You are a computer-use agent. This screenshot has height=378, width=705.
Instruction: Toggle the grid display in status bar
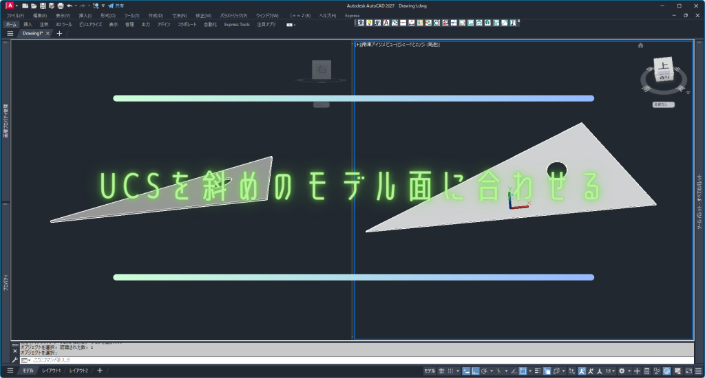441,371
